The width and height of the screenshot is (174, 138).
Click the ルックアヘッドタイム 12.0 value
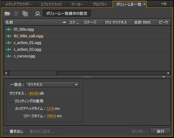point(50,108)
